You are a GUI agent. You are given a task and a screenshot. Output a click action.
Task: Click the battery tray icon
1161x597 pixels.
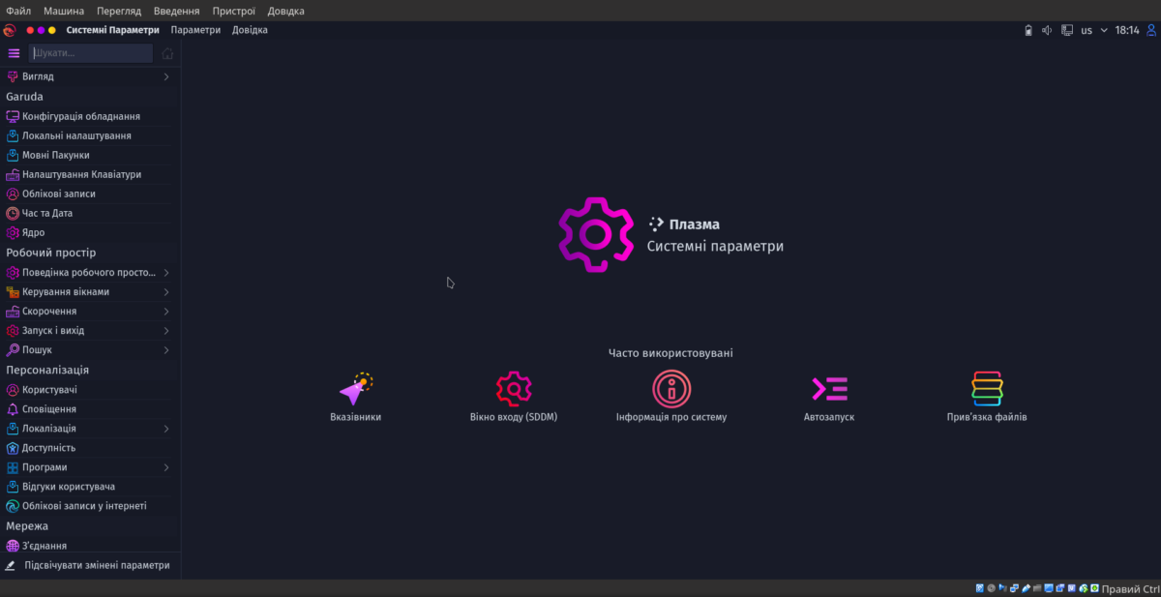pyautogui.click(x=1028, y=30)
